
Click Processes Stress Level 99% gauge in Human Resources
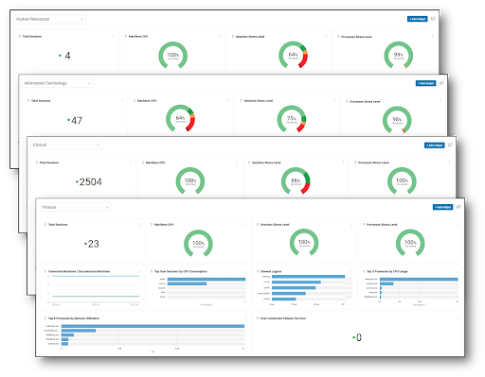click(x=399, y=56)
